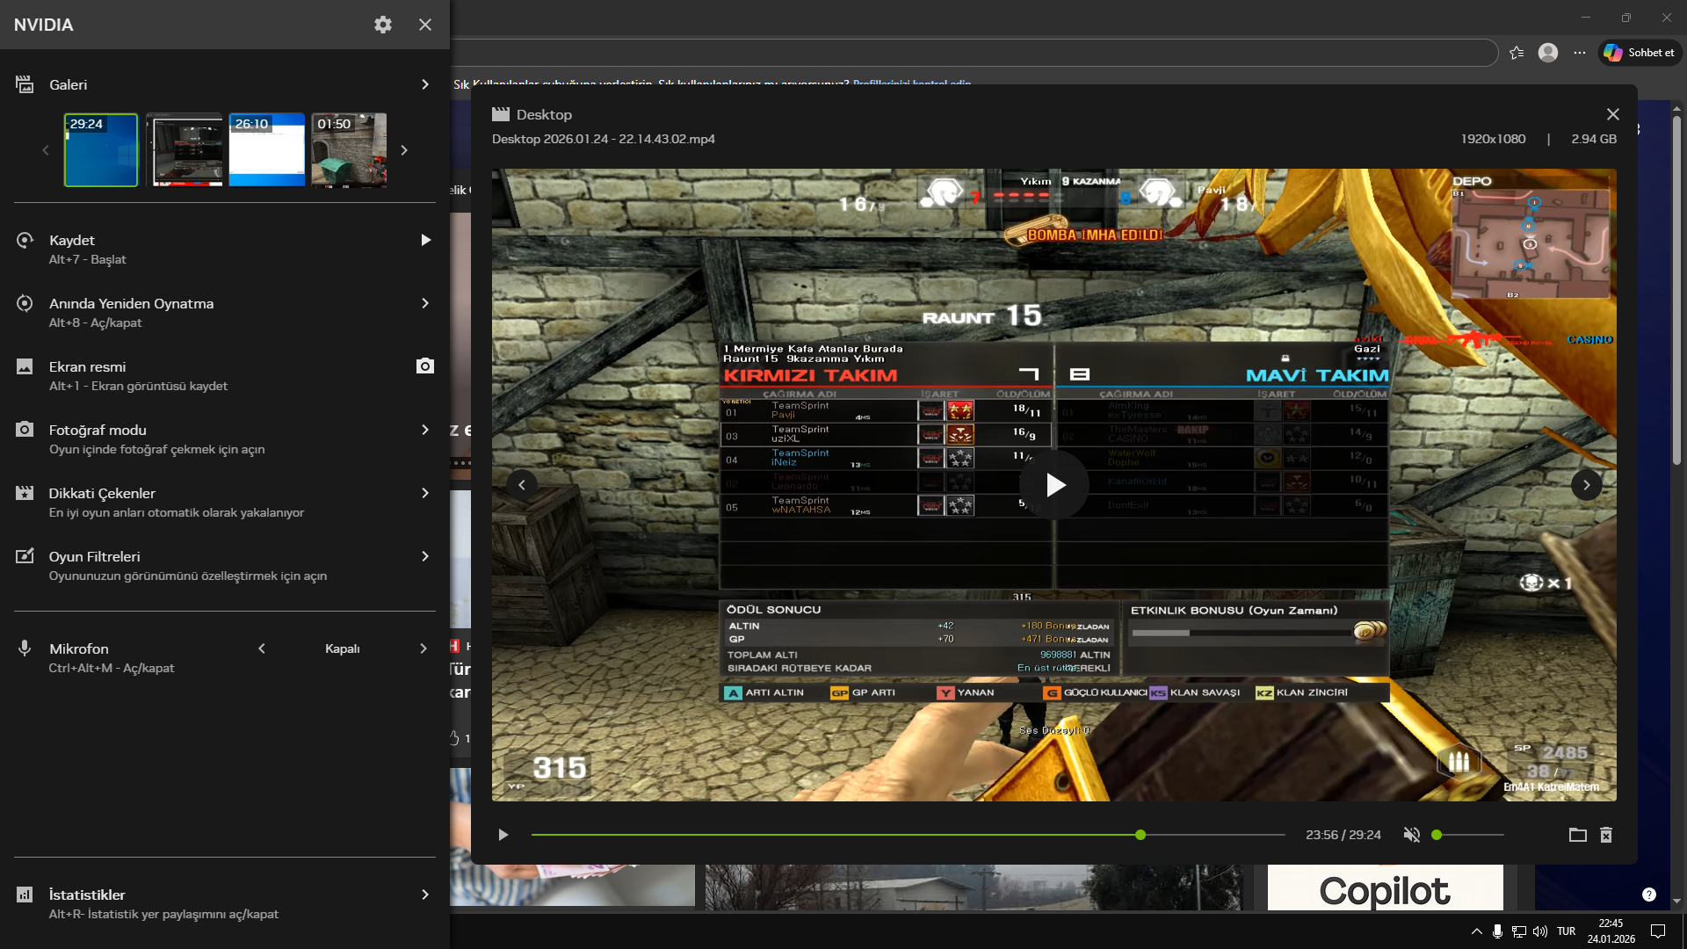Expand Oyun Filtreleri chevron
Viewport: 1687px width, 949px height.
pos(425,556)
